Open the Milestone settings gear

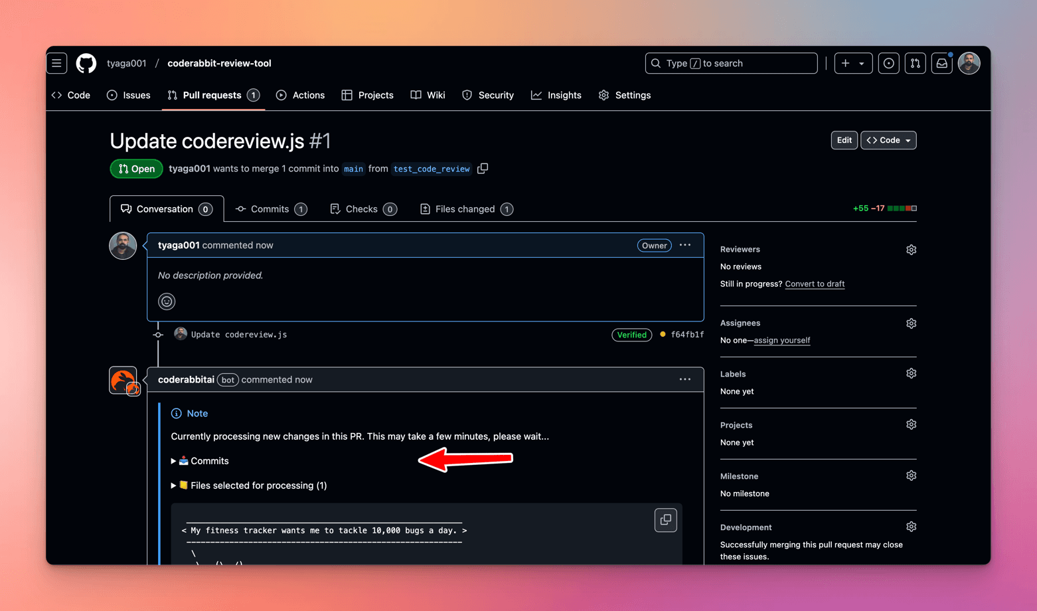(x=911, y=476)
